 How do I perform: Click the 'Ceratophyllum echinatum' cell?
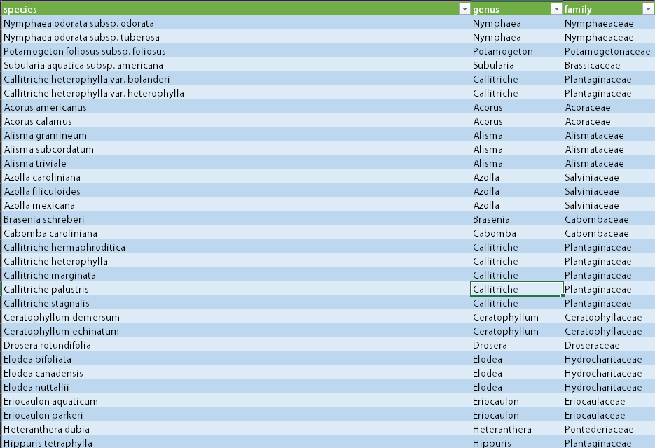237,331
